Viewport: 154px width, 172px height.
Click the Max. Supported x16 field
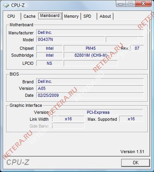point(131,119)
